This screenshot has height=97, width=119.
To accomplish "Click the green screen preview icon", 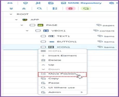I will coord(86,9).
